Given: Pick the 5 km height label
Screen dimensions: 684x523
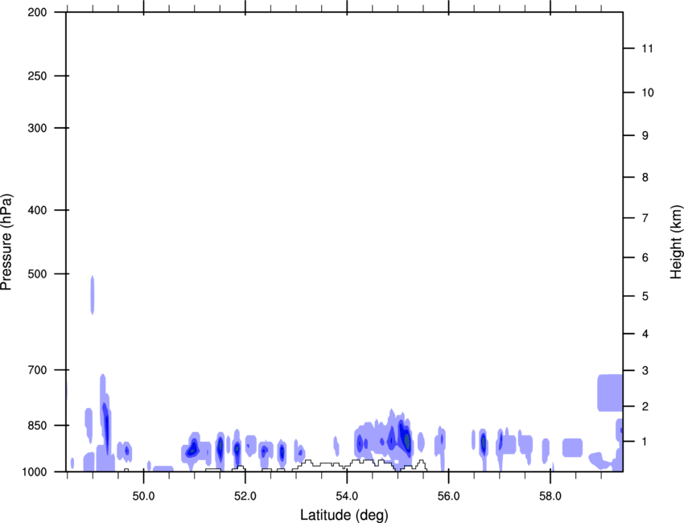Looking at the screenshot, I should click(645, 296).
